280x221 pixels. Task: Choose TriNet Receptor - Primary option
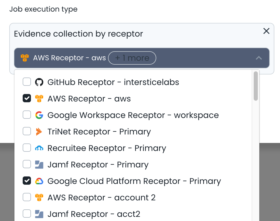99,132
